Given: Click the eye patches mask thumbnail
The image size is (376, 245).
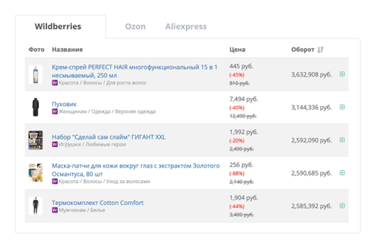Looking at the screenshot, I should coord(35,173).
